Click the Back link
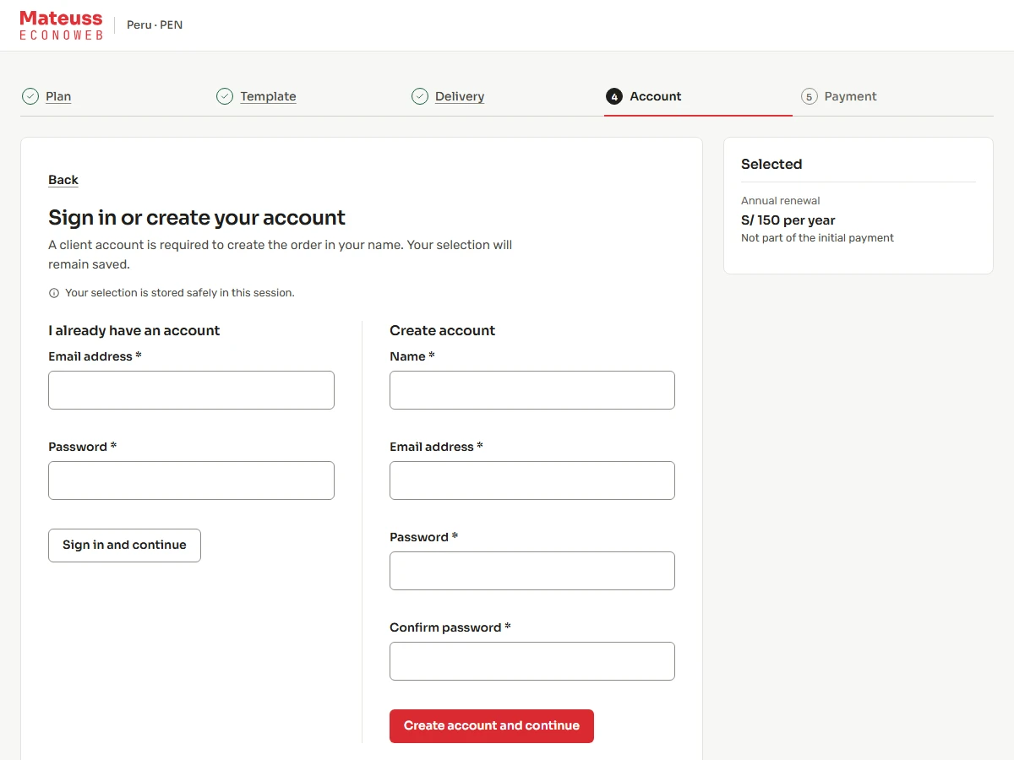Image resolution: width=1014 pixels, height=760 pixels. (x=63, y=180)
